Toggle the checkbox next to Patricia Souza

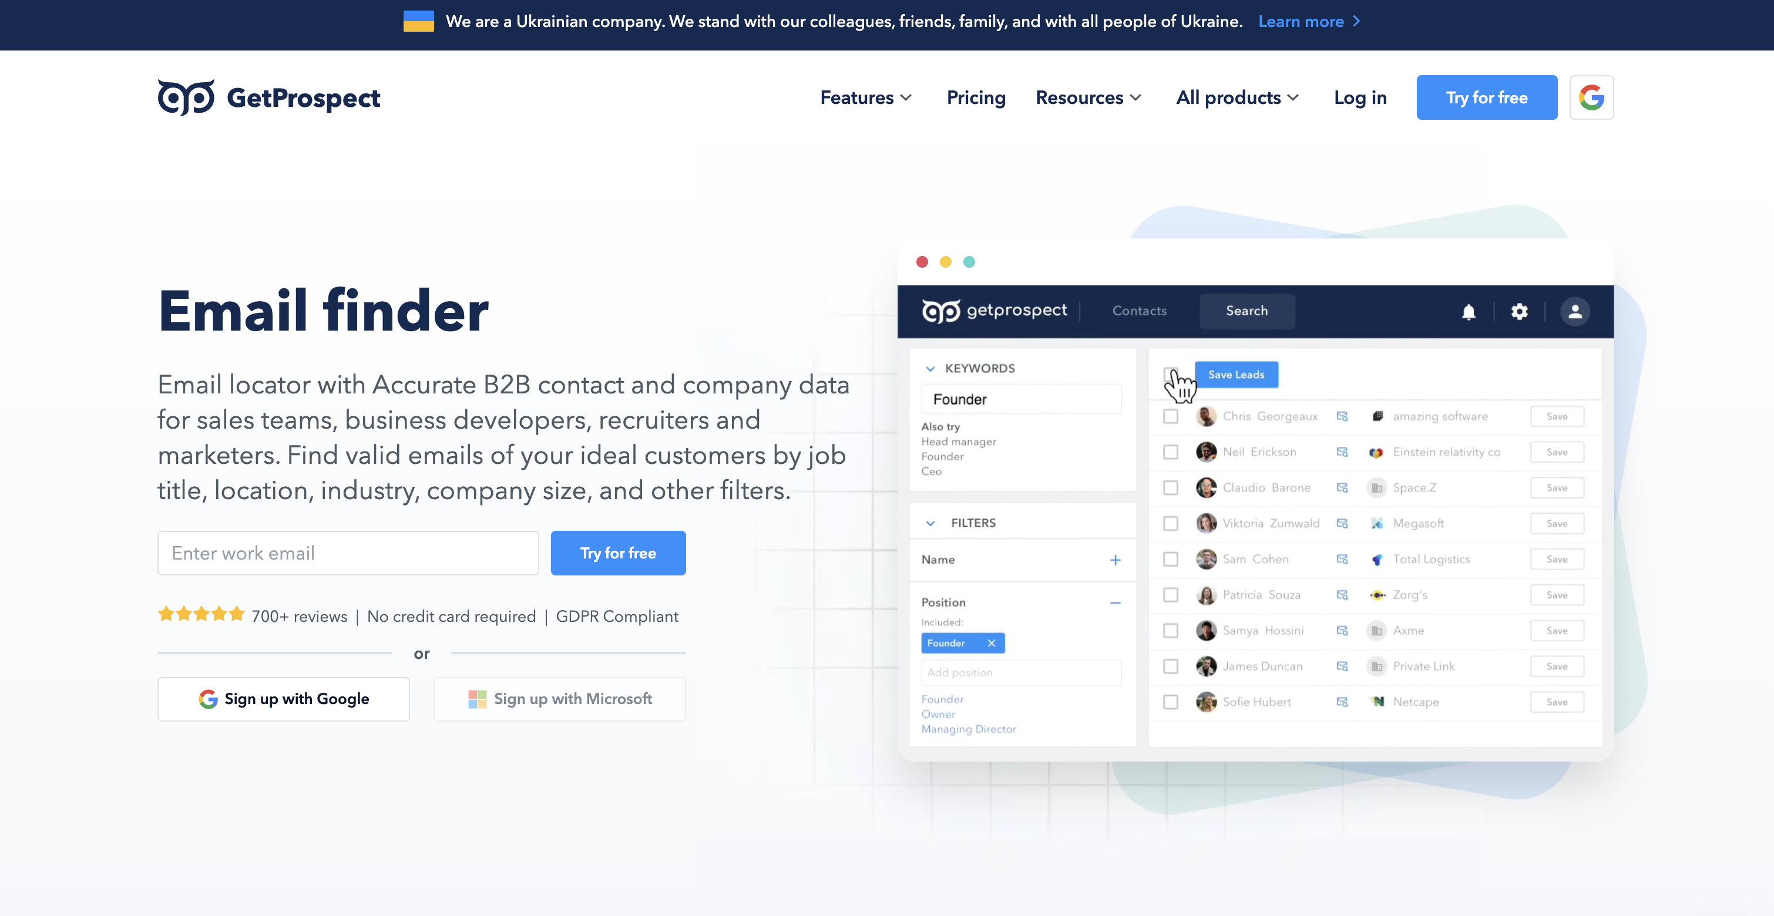(1172, 595)
